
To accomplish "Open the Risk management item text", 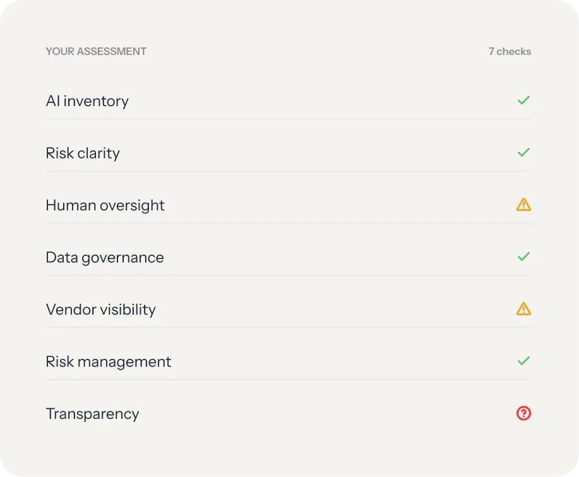I will pos(109,362).
